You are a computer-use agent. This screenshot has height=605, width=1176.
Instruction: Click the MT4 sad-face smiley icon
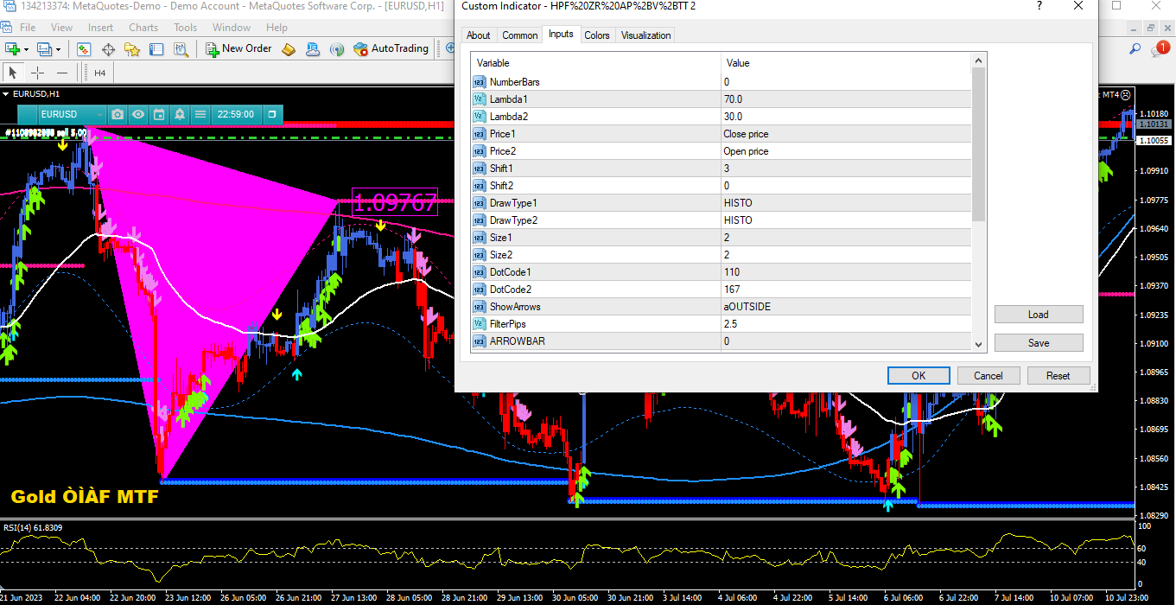[x=1125, y=94]
